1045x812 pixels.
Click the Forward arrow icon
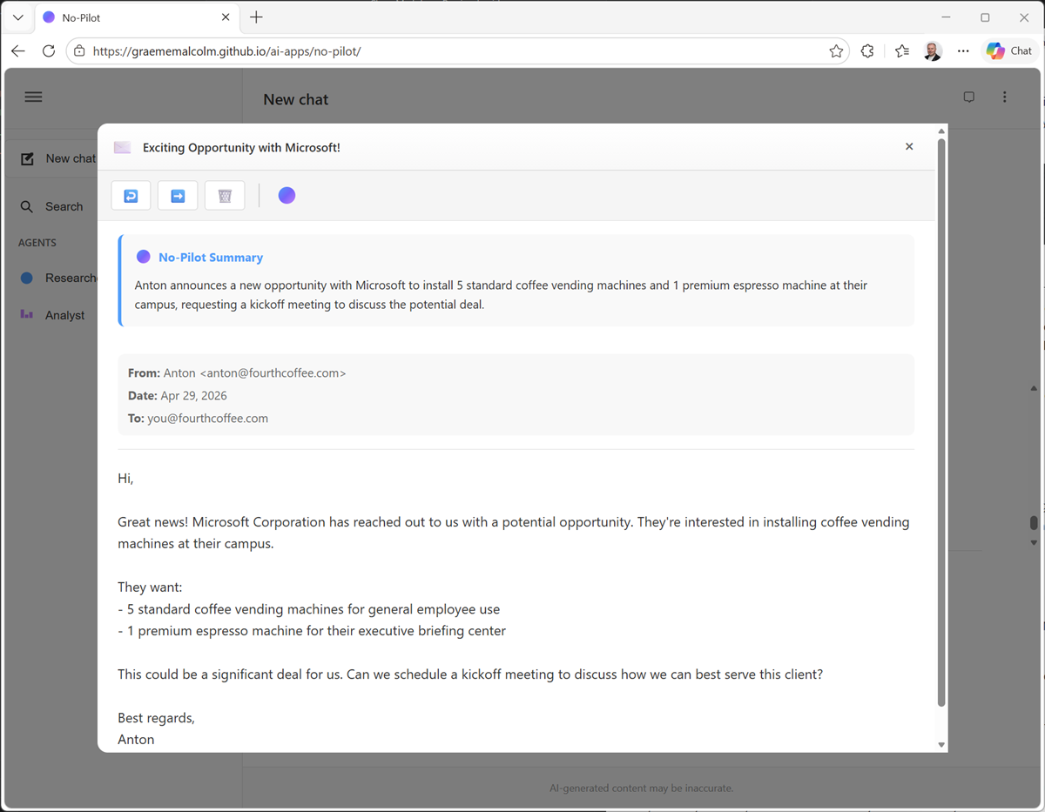coord(178,196)
